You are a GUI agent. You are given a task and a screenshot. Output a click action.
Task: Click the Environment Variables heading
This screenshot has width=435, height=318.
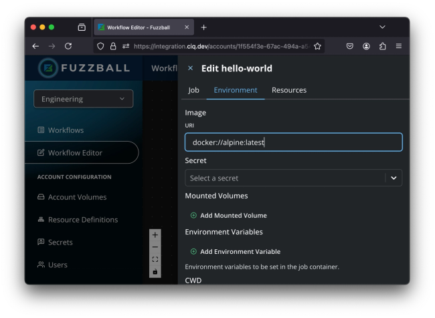(x=224, y=232)
